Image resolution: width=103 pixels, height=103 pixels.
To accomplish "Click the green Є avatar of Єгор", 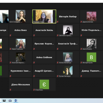I will coord(44,84).
